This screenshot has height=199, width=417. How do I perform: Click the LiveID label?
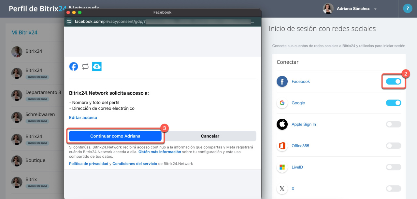[x=297, y=167]
